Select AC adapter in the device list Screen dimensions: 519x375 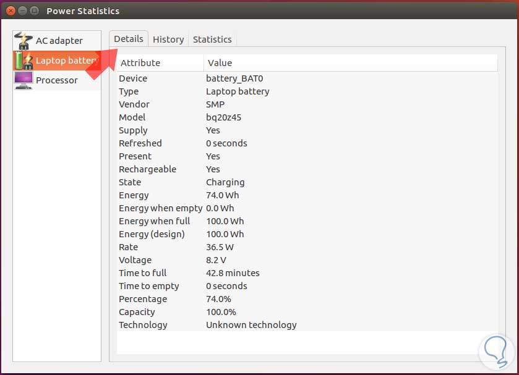click(59, 40)
